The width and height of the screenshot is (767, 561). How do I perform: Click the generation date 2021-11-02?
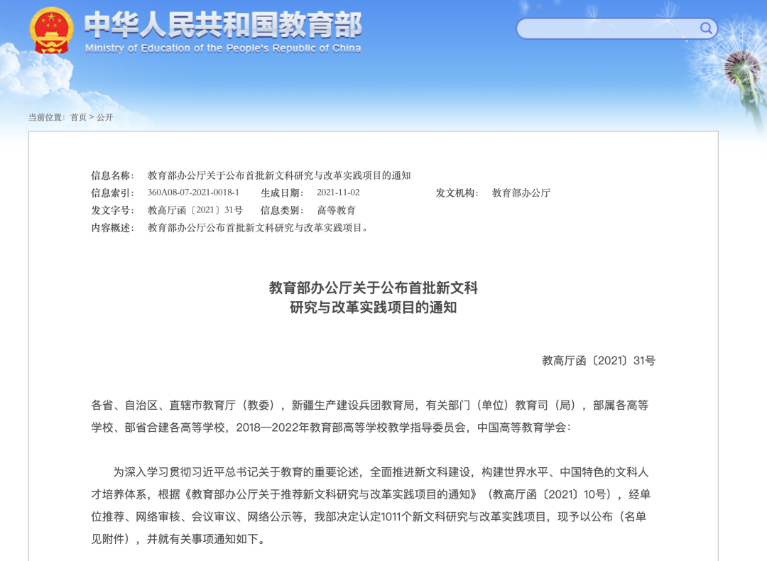[x=338, y=193]
